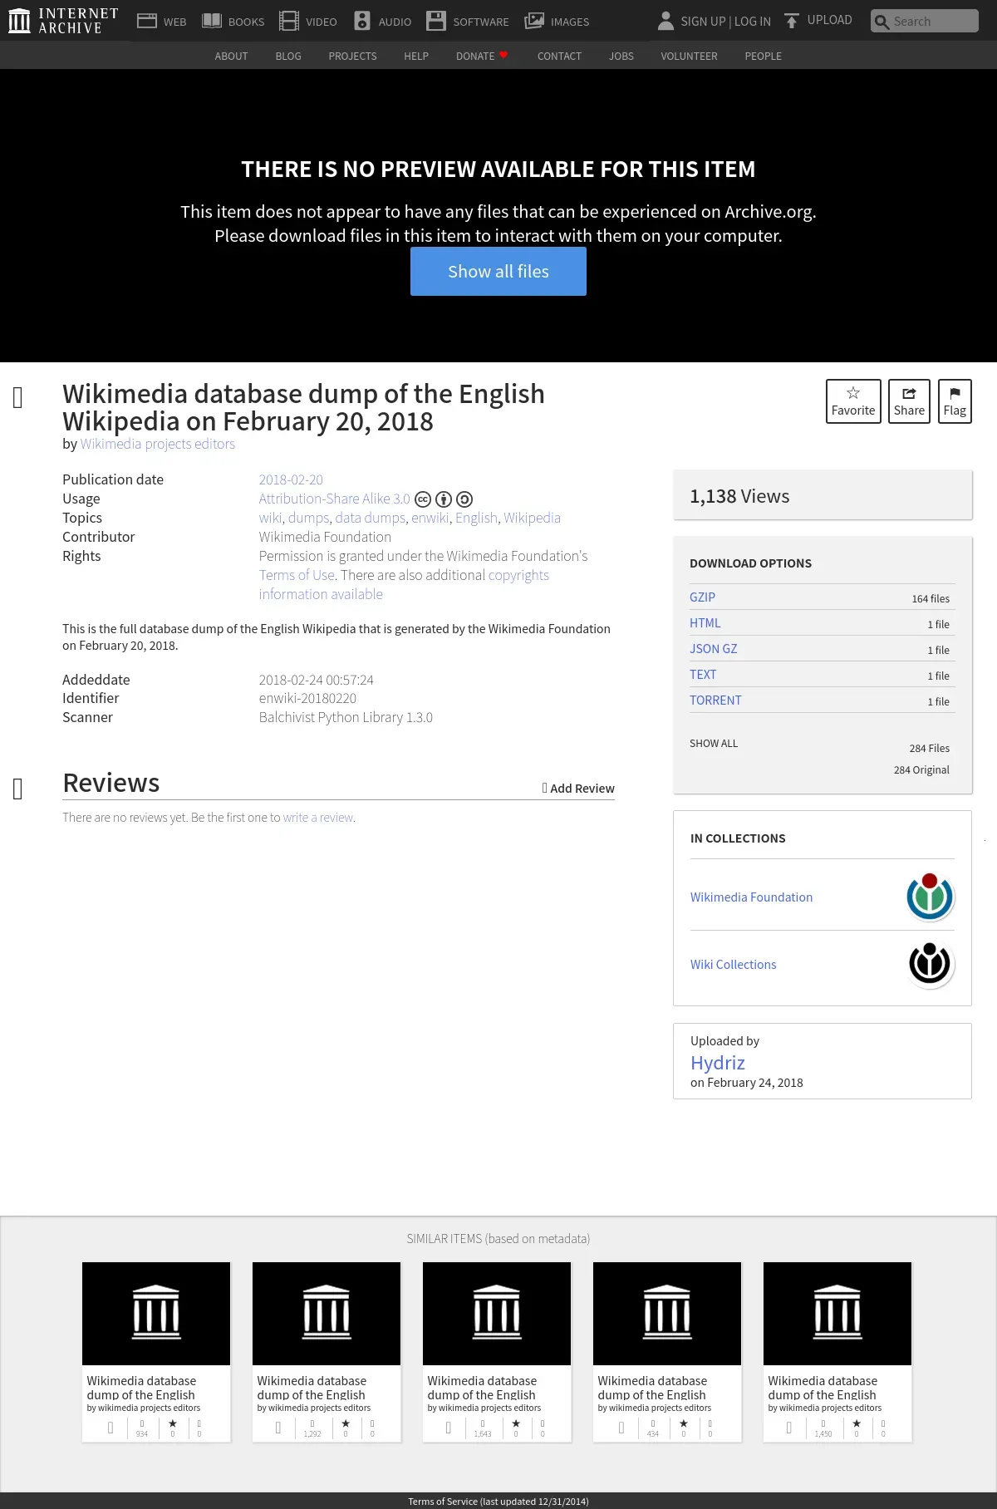The height and width of the screenshot is (1509, 997).
Task: Download the TEXT file option
Action: 822,675
